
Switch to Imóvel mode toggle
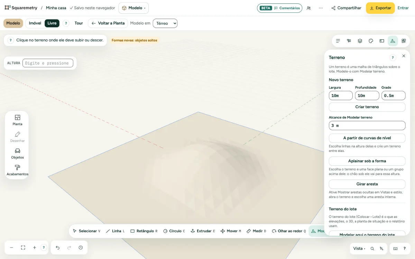coord(35,23)
